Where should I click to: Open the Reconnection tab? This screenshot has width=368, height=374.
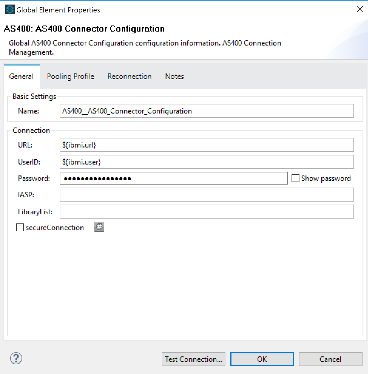click(x=130, y=76)
